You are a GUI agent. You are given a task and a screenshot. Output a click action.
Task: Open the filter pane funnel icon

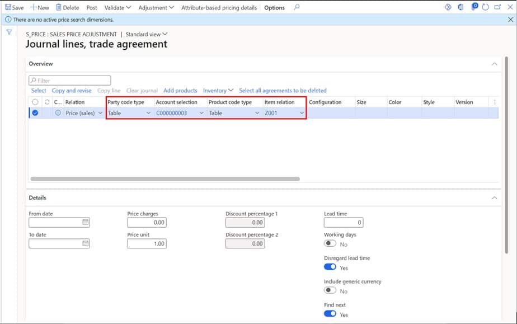click(x=8, y=32)
